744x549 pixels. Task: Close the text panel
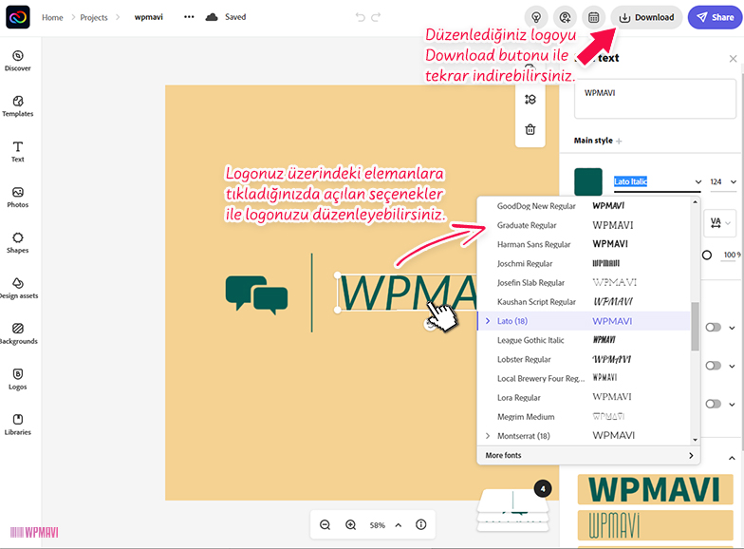(733, 59)
